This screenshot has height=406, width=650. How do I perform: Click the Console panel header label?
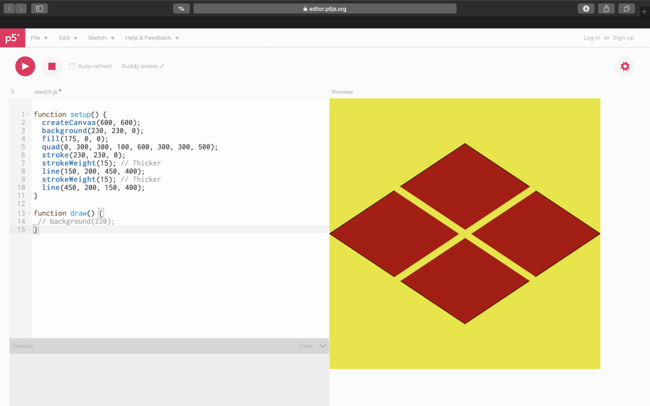22,346
